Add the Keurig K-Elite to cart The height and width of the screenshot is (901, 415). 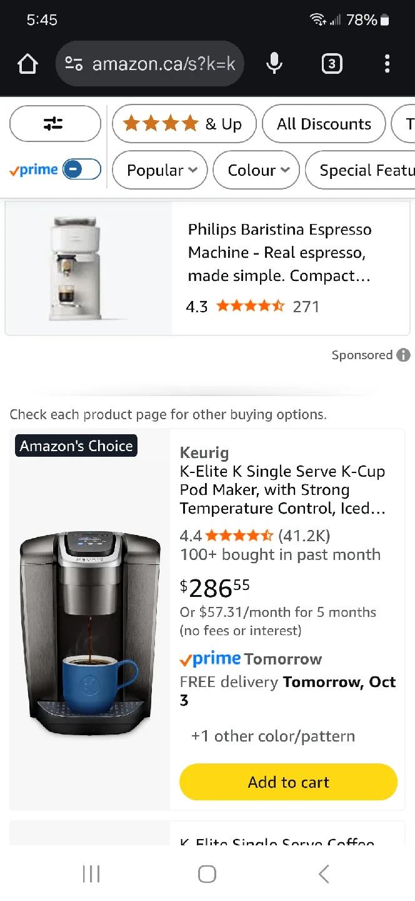[288, 781]
